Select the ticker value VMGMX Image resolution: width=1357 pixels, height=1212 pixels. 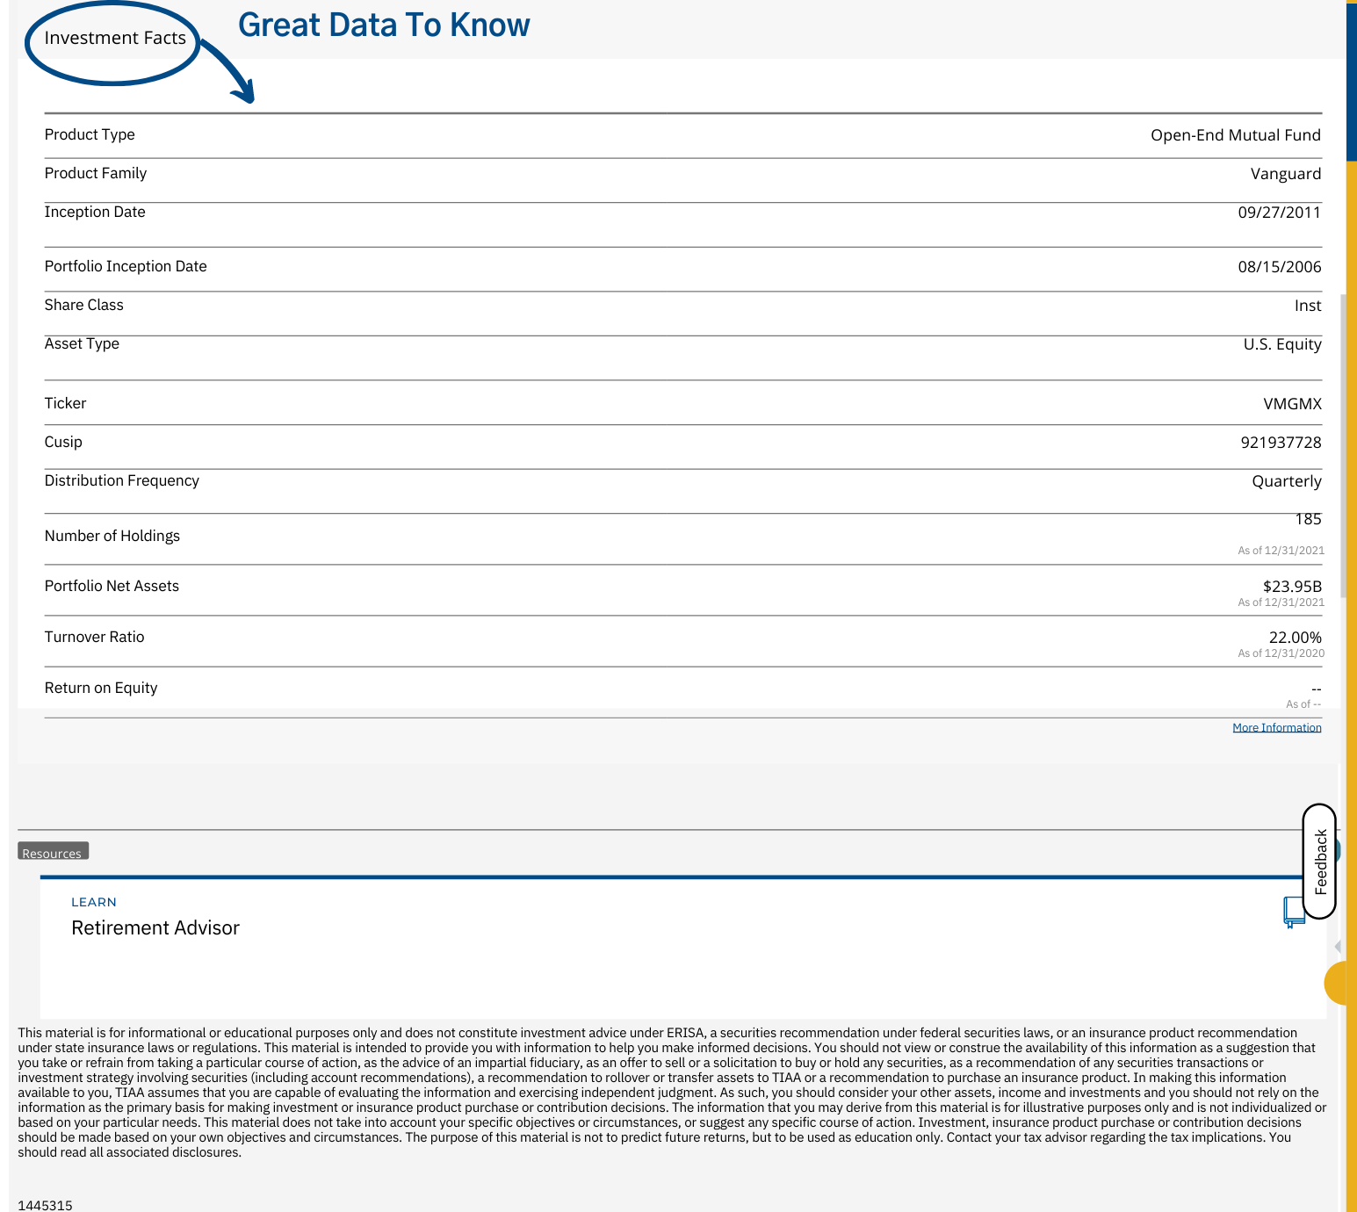pyautogui.click(x=1292, y=404)
